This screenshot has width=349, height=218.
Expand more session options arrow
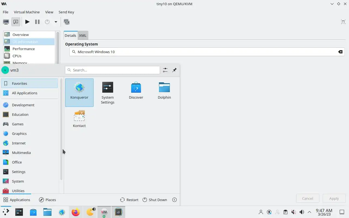[174, 200]
